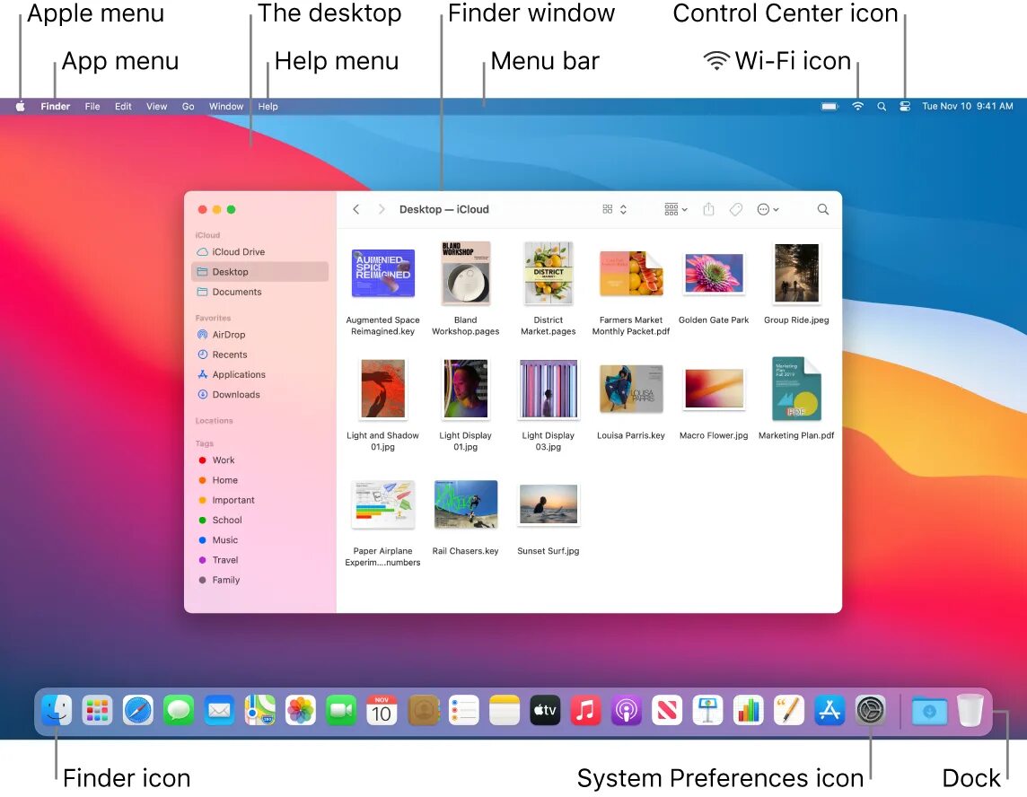This screenshot has height=797, width=1027.
Task: Select Golden Gate Park file
Action: (714, 273)
